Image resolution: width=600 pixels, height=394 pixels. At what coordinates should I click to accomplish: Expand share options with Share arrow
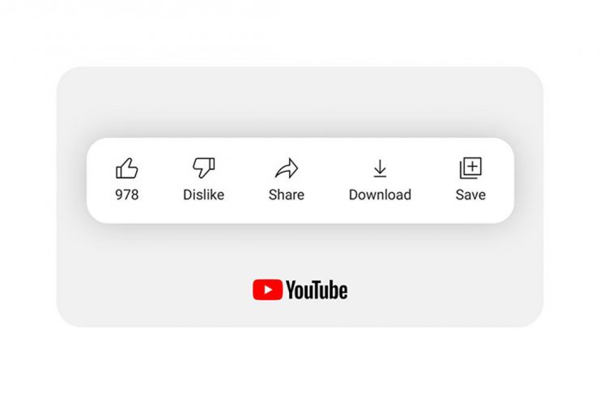[286, 169]
